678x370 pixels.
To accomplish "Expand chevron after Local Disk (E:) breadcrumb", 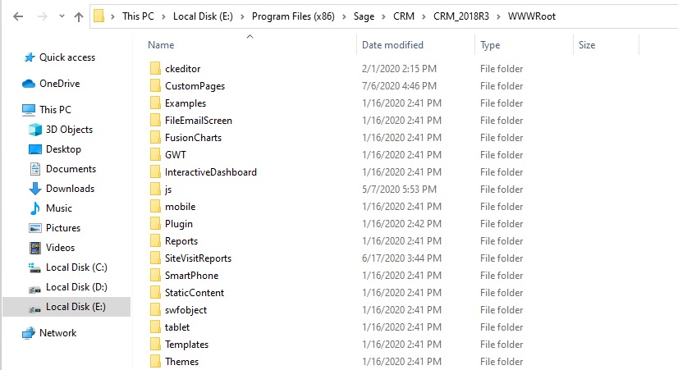I will [x=242, y=17].
